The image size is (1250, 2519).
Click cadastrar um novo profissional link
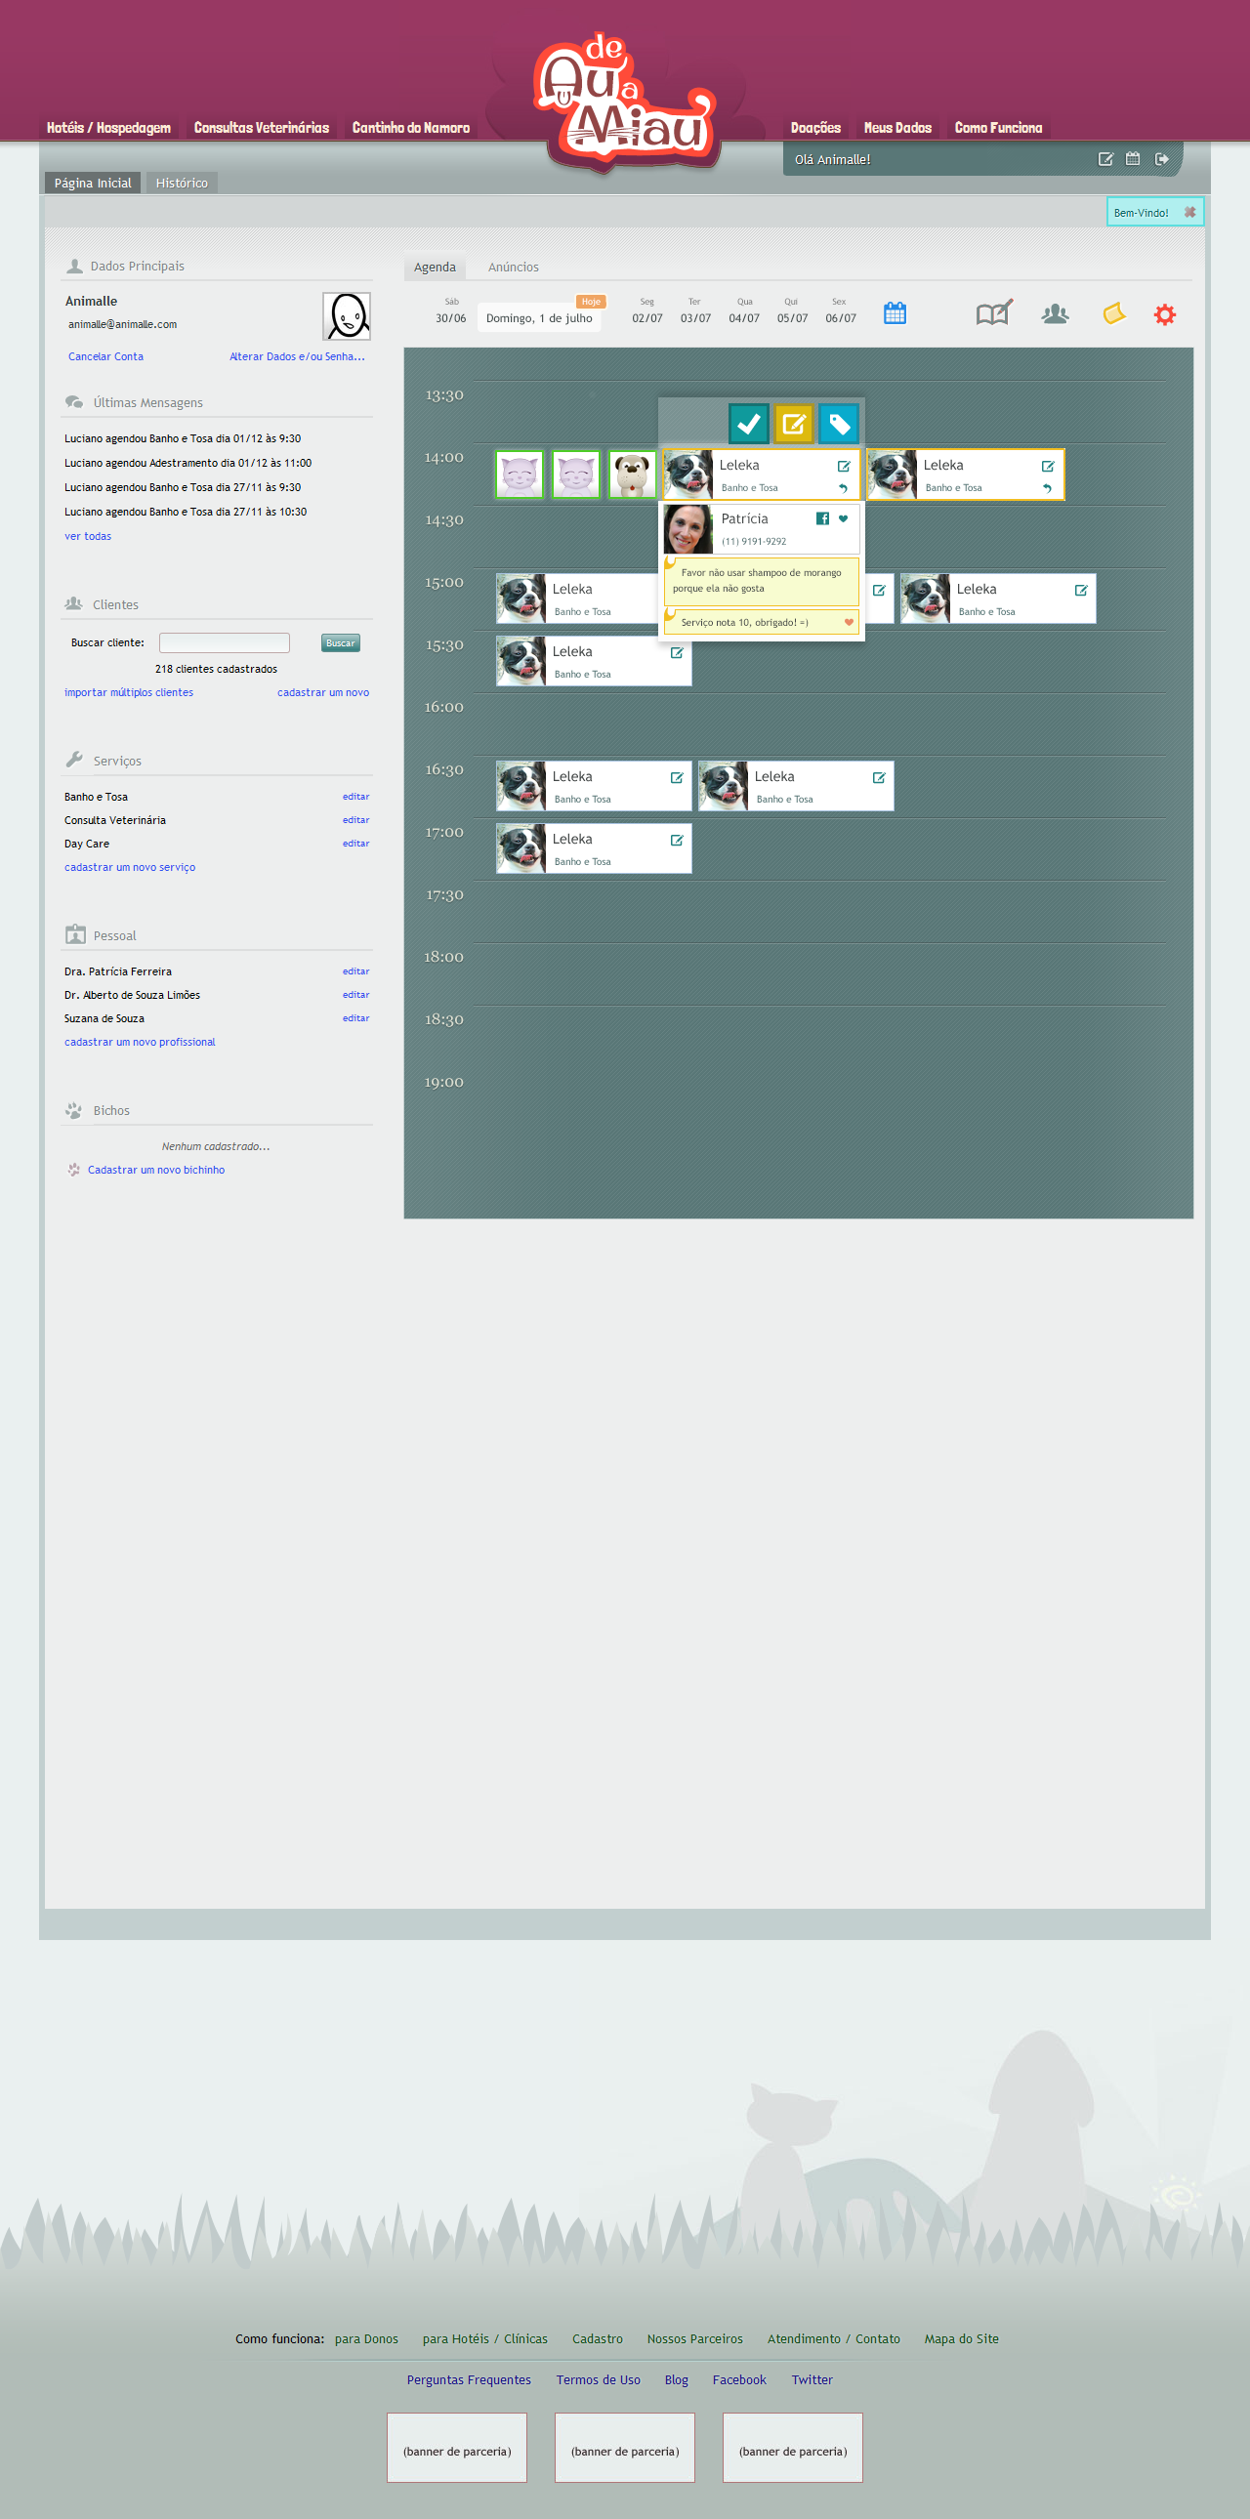140,1043
